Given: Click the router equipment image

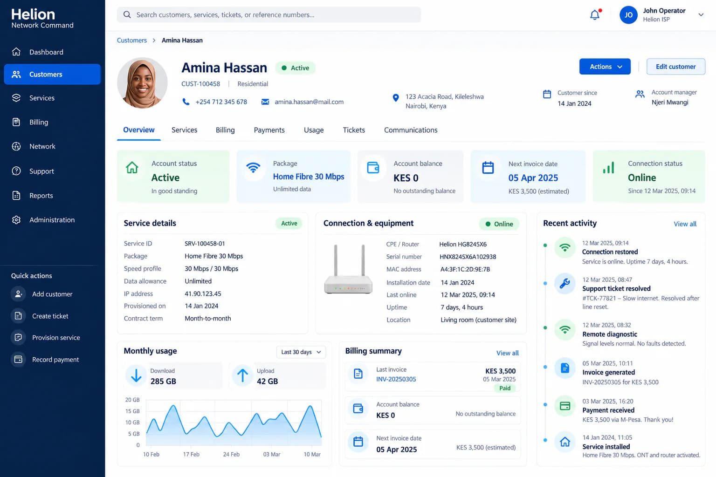Looking at the screenshot, I should tap(348, 269).
